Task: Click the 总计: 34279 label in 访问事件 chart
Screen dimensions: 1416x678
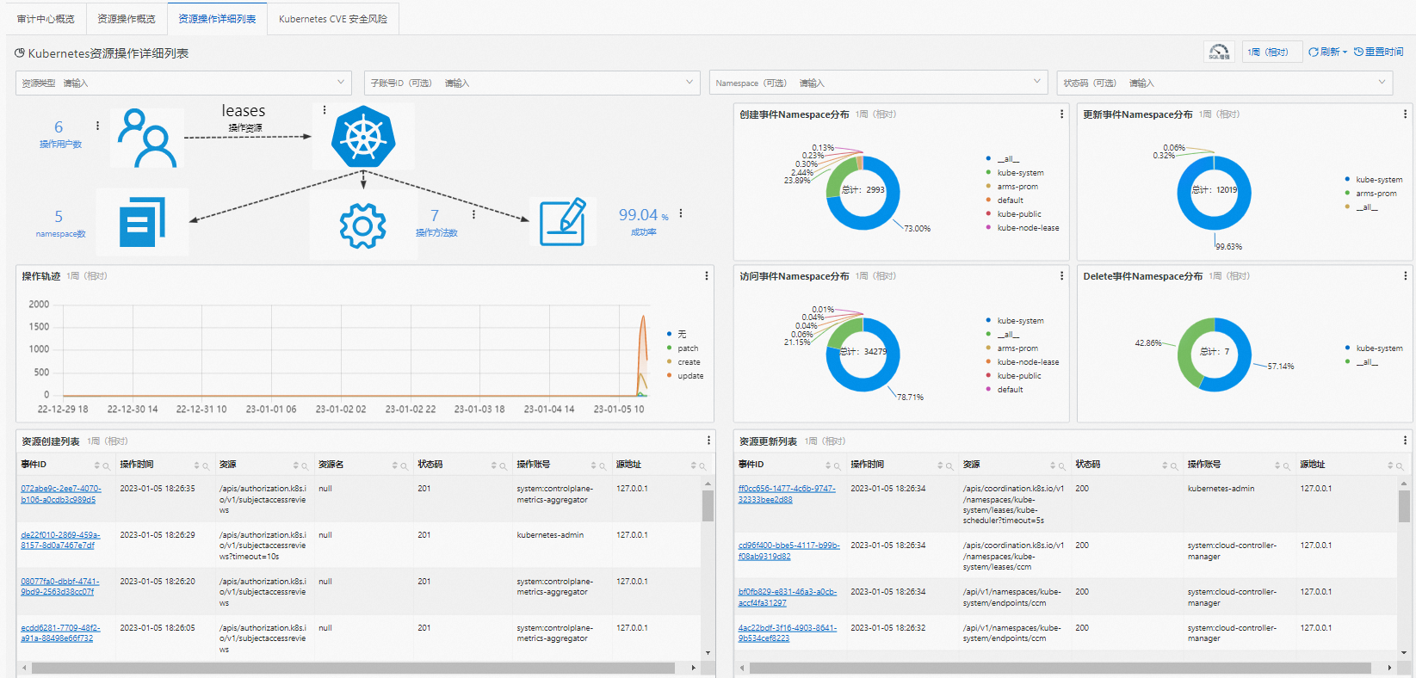Action: click(x=863, y=351)
